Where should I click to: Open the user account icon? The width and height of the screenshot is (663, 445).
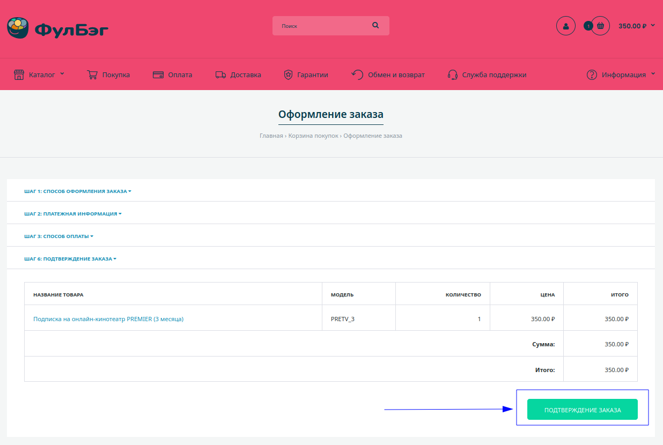pos(565,26)
